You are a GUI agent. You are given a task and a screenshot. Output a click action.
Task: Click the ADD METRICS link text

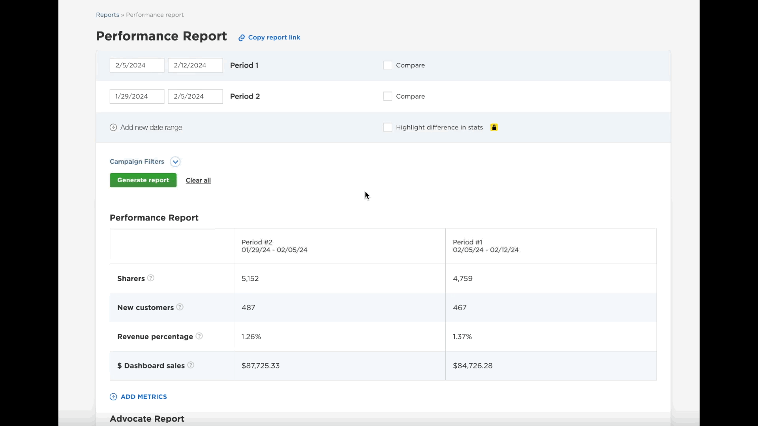pos(144,397)
